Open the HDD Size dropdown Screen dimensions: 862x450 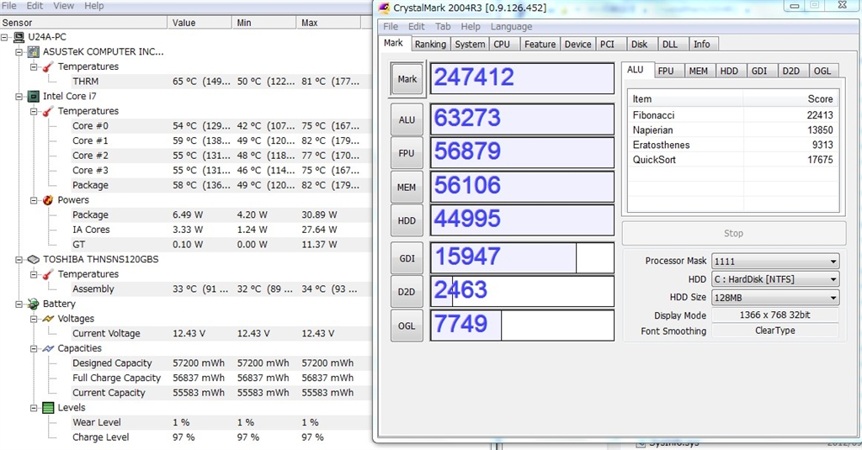coord(775,298)
